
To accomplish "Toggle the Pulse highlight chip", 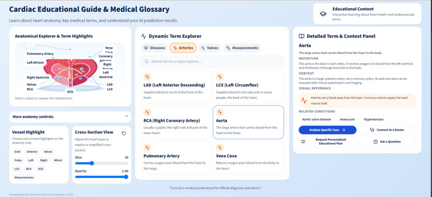I will pyautogui.click(x=18, y=160).
